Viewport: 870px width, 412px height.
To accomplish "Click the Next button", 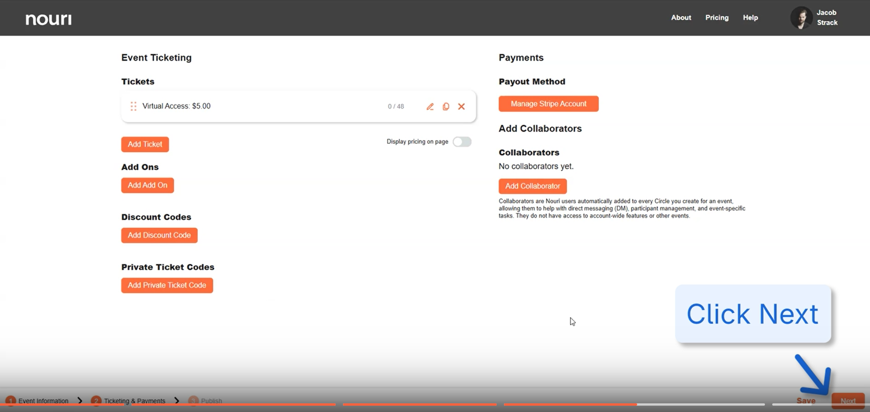I will click(x=848, y=401).
